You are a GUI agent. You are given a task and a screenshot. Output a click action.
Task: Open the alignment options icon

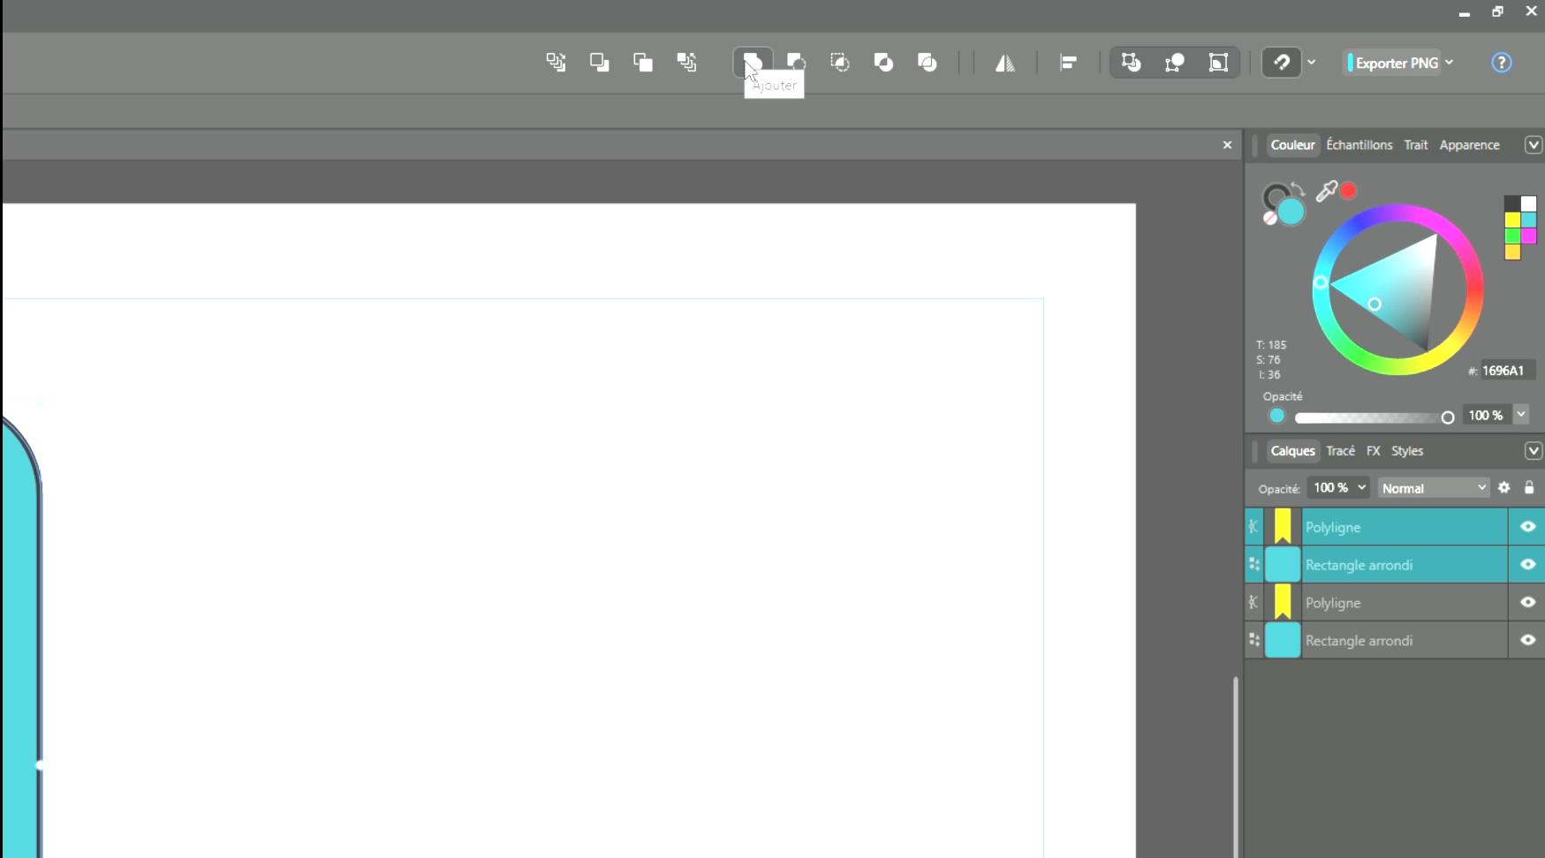tap(1068, 63)
